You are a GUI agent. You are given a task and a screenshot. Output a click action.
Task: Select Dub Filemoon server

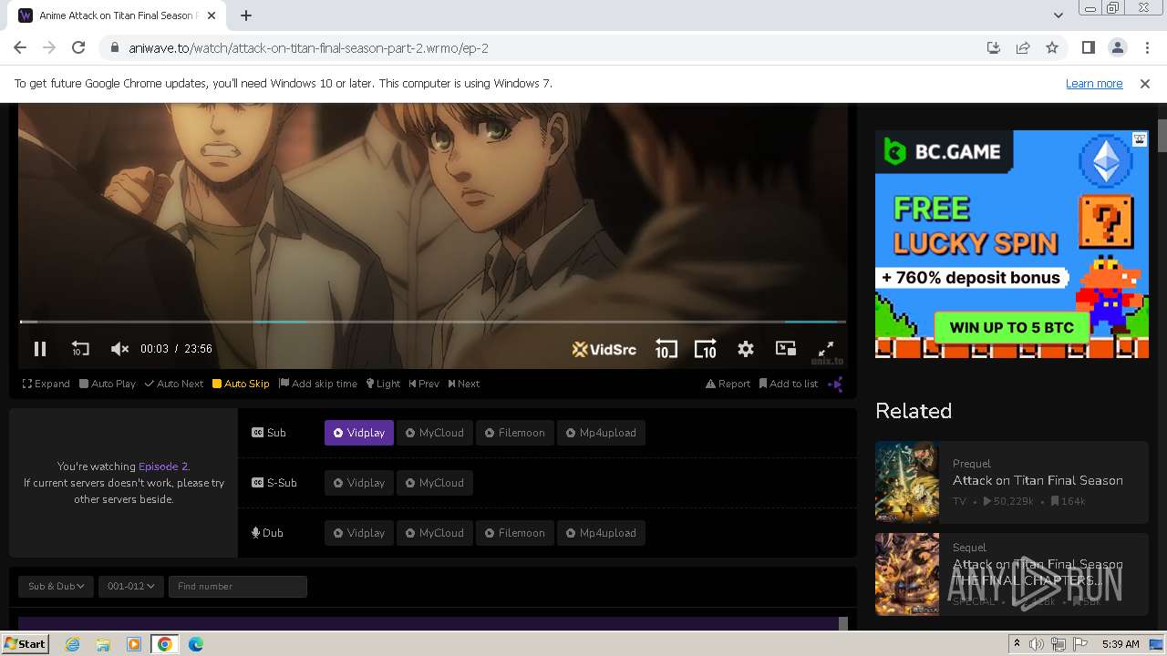pos(515,533)
